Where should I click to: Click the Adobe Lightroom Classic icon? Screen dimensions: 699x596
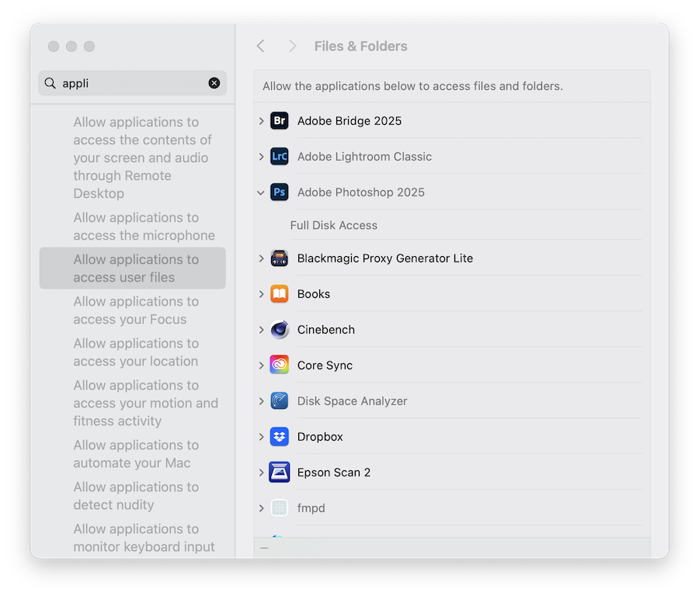279,157
